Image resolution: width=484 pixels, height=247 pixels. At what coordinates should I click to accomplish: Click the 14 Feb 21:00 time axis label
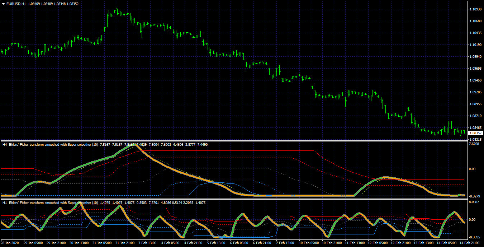[470, 243]
